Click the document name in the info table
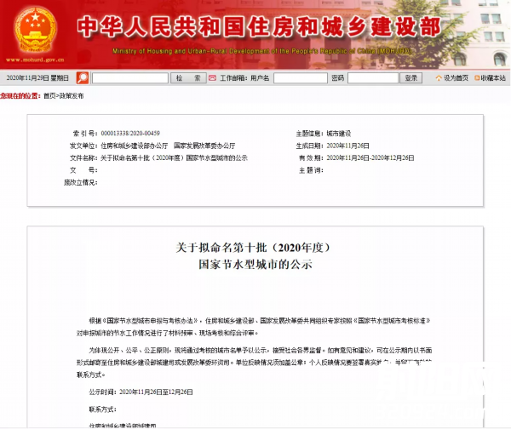511x429 pixels. [x=174, y=158]
